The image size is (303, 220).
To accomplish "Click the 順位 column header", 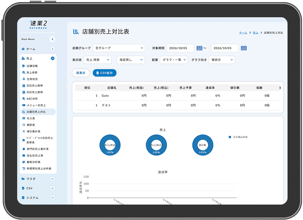I will click(x=87, y=88).
